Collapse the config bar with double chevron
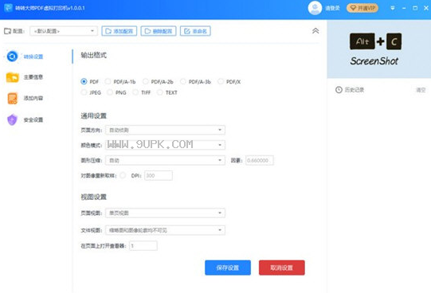Image resolution: width=431 pixels, height=293 pixels. point(315,31)
